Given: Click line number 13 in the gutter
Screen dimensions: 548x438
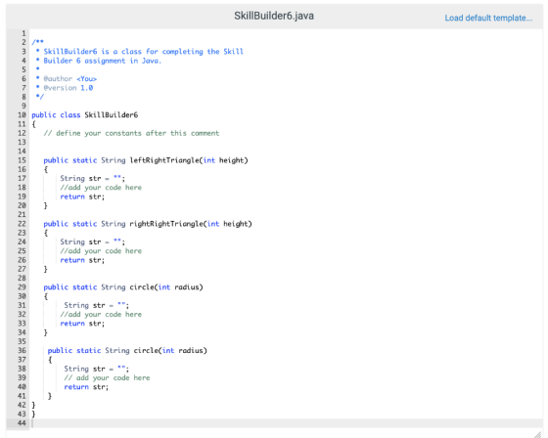Looking at the screenshot, I should pyautogui.click(x=22, y=142).
